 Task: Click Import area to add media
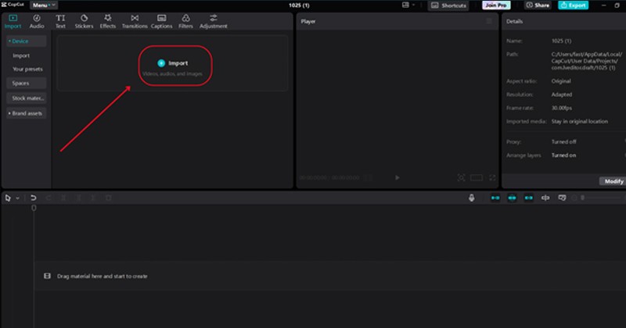pos(172,66)
